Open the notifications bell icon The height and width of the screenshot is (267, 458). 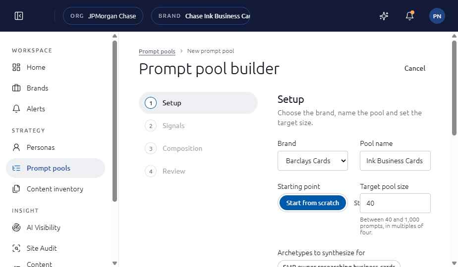(x=410, y=15)
